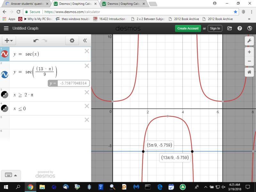Delete the x ≥ 2π expression
The width and height of the screenshot is (256, 192).
click(x=87, y=92)
